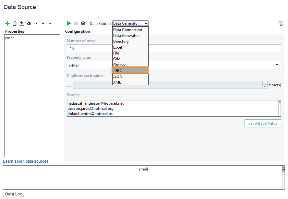This screenshot has height=199, width=288.
Task: Click the info icon on the right
Action: click(281, 23)
